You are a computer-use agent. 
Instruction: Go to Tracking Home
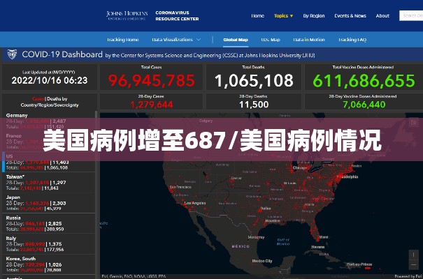click(x=123, y=40)
